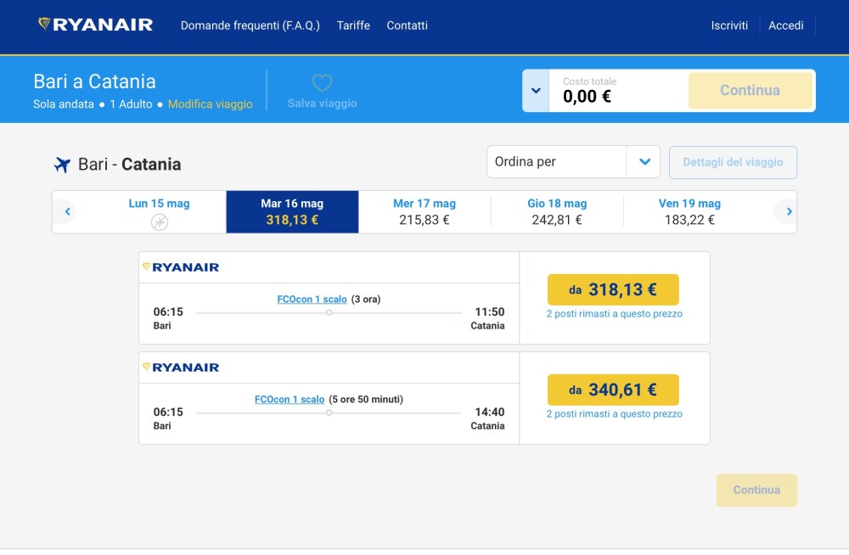Image resolution: width=849 pixels, height=555 pixels.
Task: Click Ryanair logo on the 14:40 arrival flight card
Action: click(181, 367)
